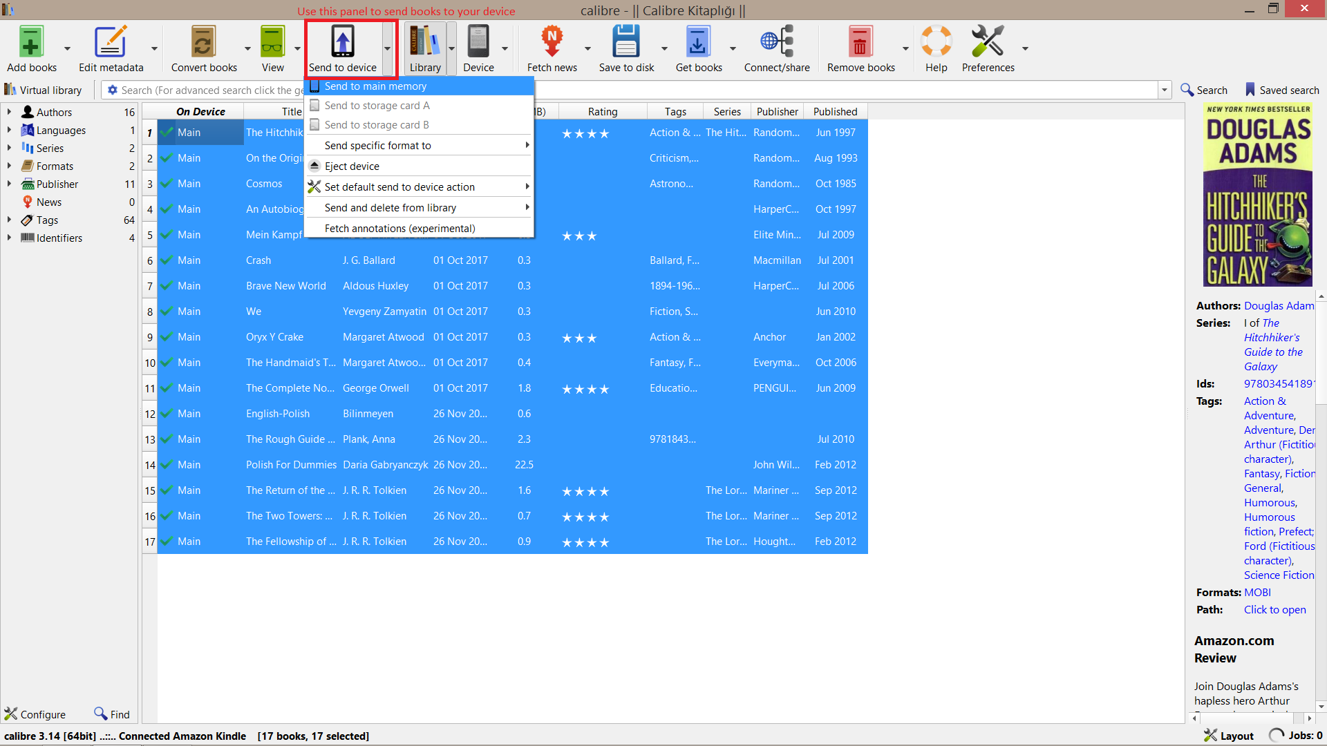Open Saved search bookmark
Screen dimensions: 1327x746
[1282, 90]
